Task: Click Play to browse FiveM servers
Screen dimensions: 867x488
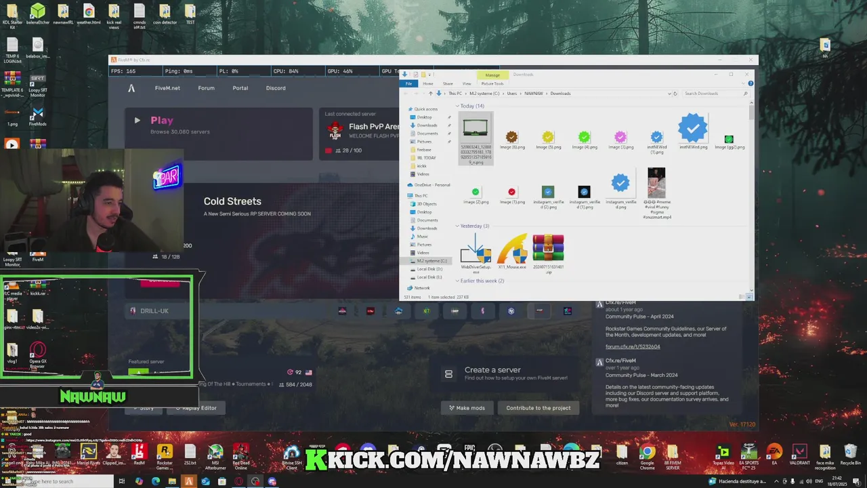Action: point(219,125)
